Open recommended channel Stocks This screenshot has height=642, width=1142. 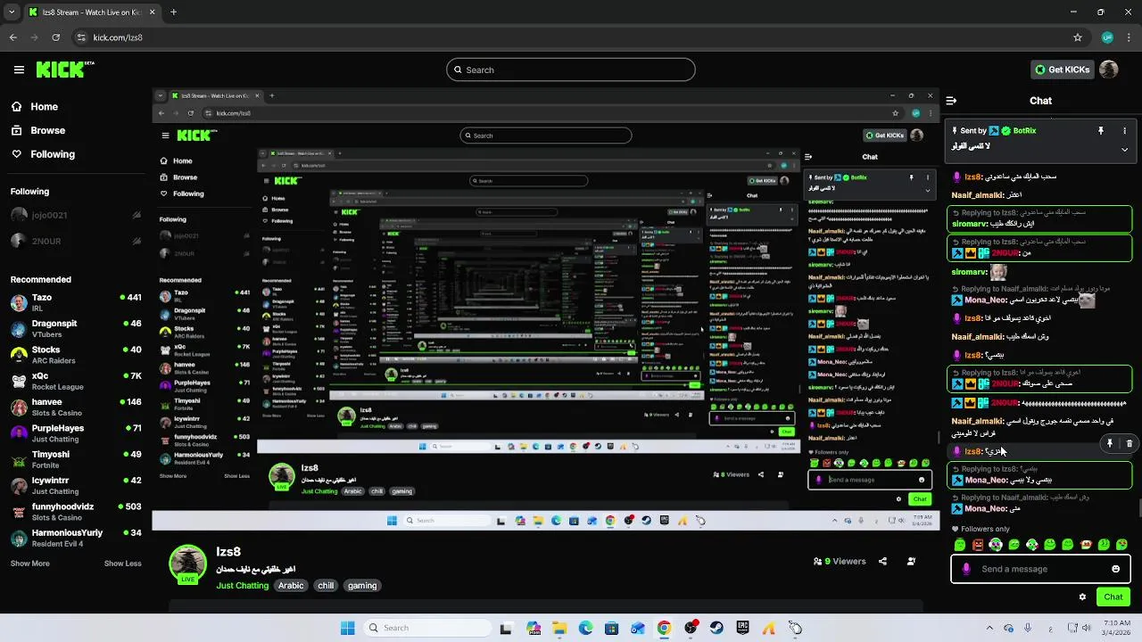click(74, 355)
